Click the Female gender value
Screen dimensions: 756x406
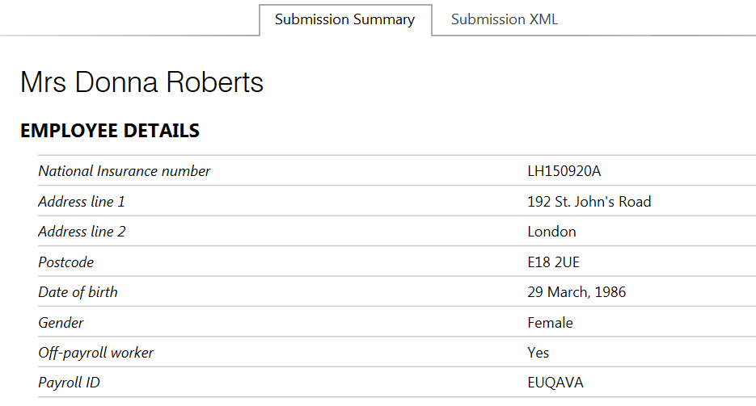coord(550,323)
